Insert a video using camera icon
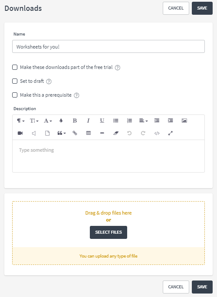The image size is (217, 297). [20, 134]
